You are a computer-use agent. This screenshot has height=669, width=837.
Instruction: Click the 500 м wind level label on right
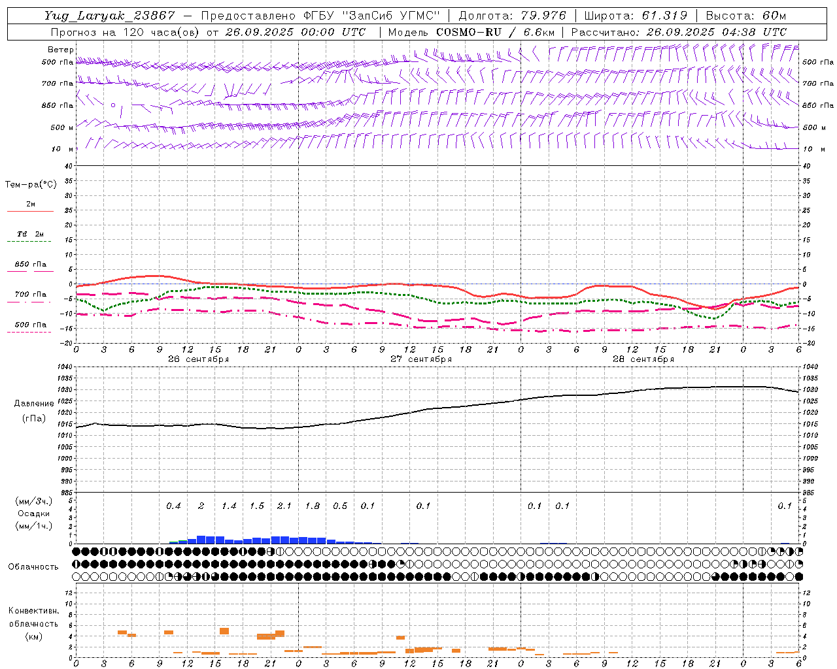(813, 127)
